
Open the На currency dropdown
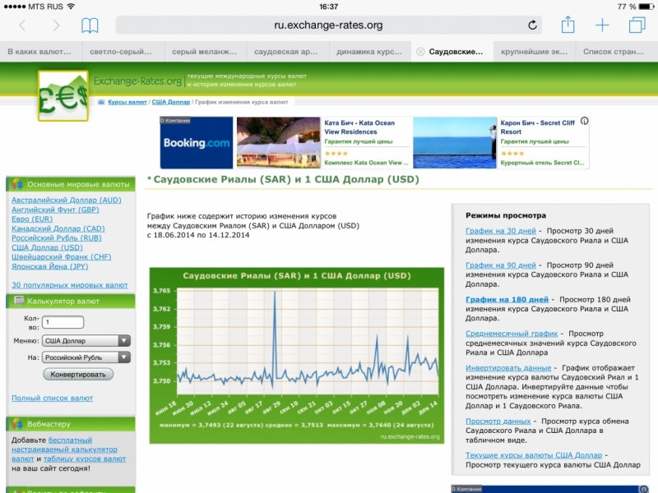pos(86,357)
